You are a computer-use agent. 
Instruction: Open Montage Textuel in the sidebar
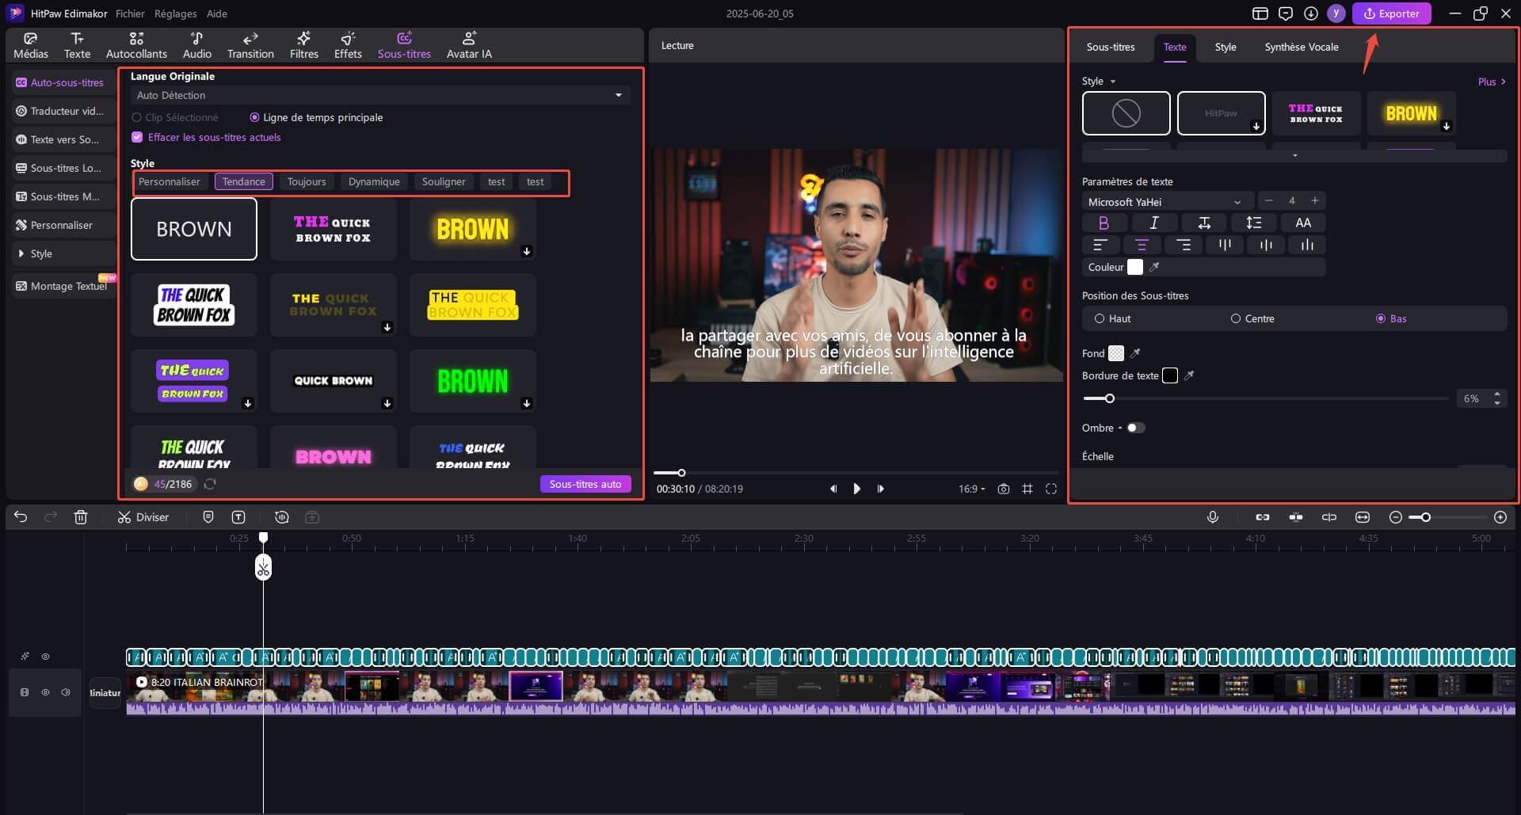pos(64,286)
